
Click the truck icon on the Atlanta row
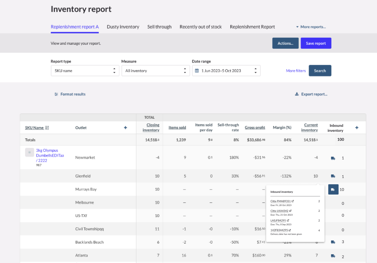[333, 255]
